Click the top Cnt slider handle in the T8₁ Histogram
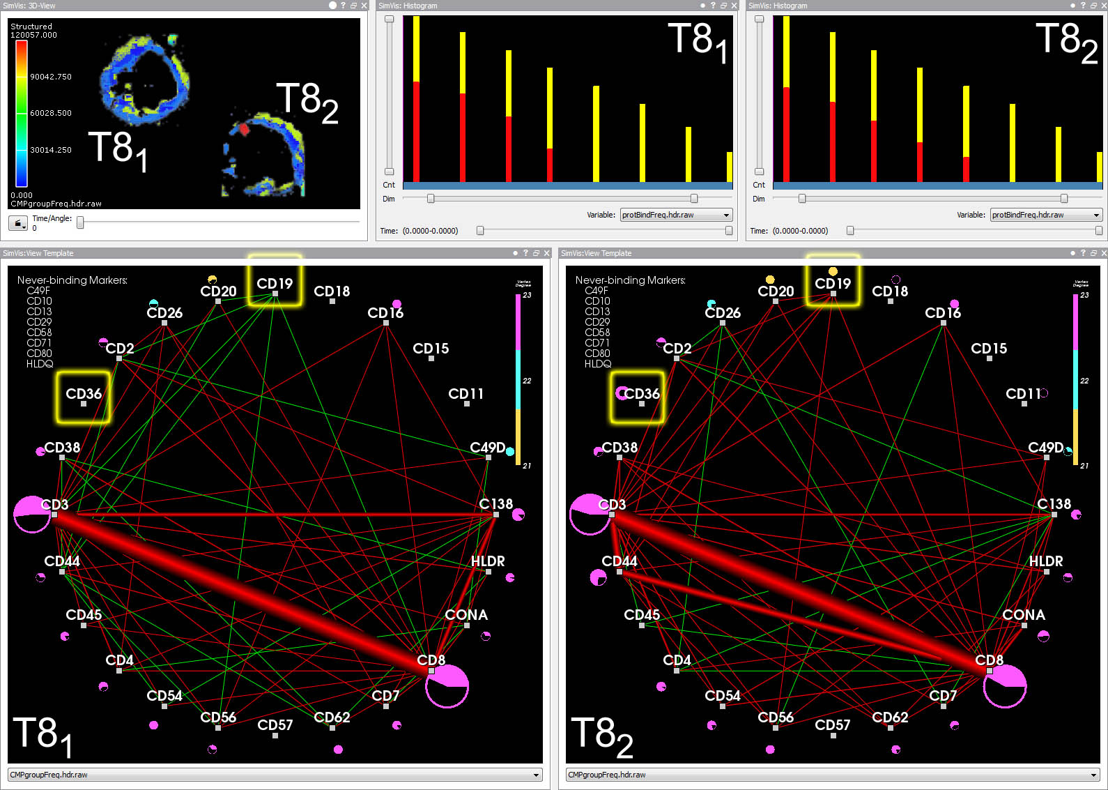Viewport: 1108px width, 790px height. [x=390, y=20]
